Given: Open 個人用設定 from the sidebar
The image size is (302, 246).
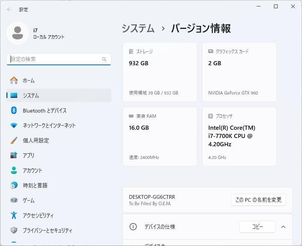Looking at the screenshot, I should click(x=13, y=140).
